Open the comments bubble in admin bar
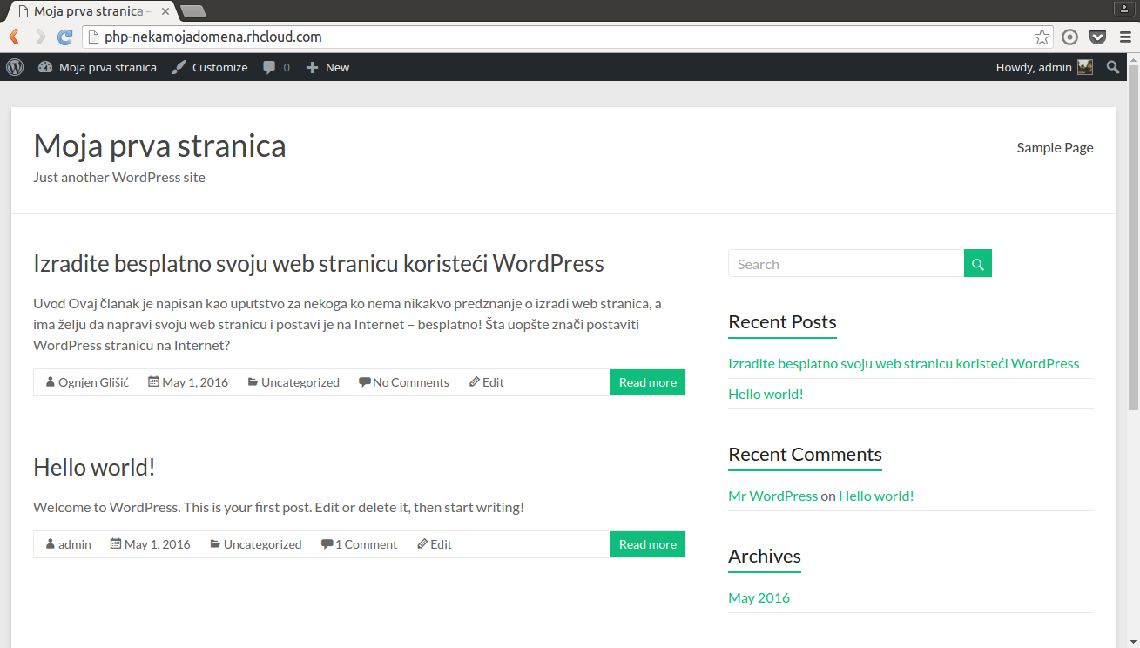 [275, 67]
